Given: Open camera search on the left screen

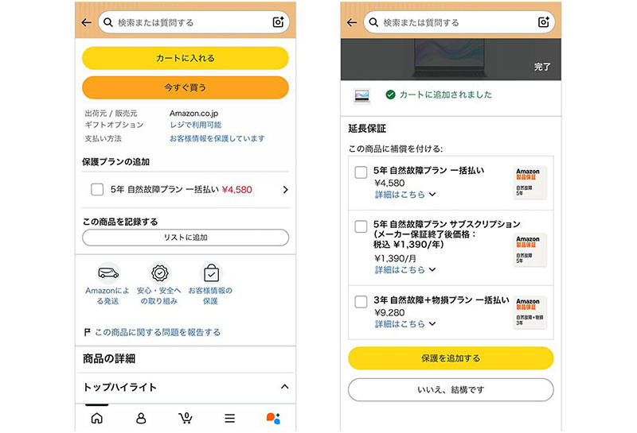Looking at the screenshot, I should click(278, 22).
